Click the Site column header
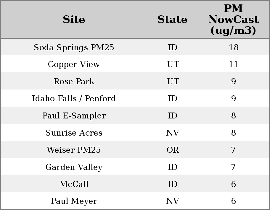 click(74, 20)
